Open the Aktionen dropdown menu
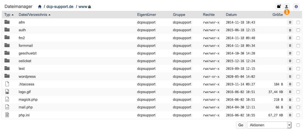The height and width of the screenshot is (130, 303). pos(269,125)
